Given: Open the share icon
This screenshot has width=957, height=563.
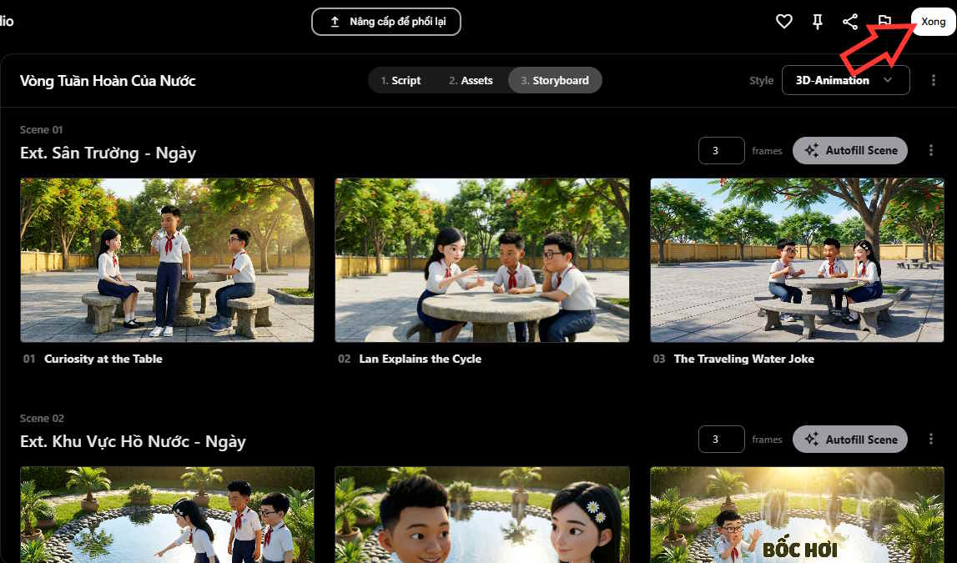Looking at the screenshot, I should [850, 22].
